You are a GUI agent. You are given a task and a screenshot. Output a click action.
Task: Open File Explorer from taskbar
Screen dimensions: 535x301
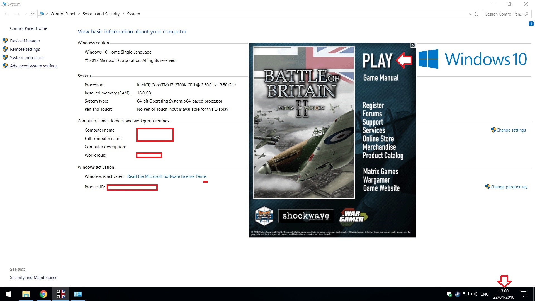click(x=26, y=294)
